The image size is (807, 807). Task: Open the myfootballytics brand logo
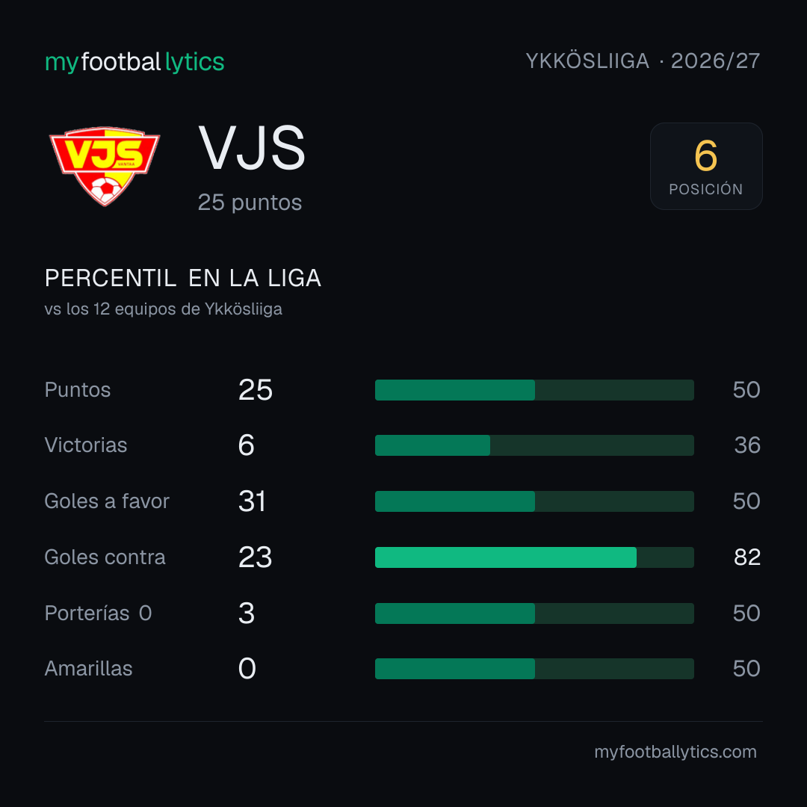(134, 62)
